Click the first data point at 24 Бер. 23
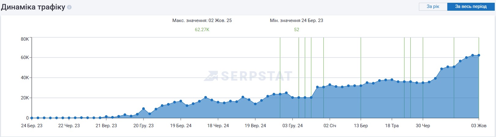Viewport: 496px width, 137px height. click(x=32, y=118)
